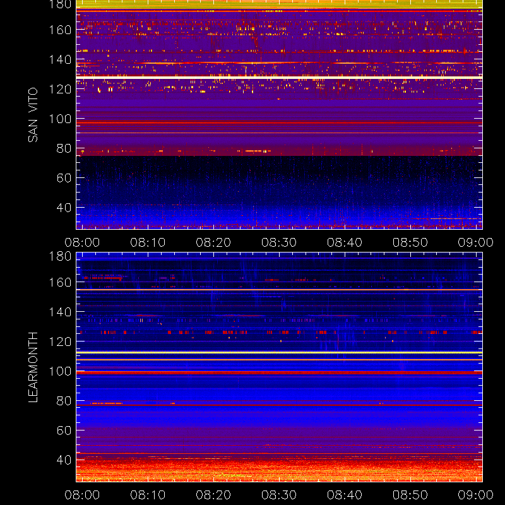Click the 09:00 time label under Learmonth plot
Screen dimensions: 505x505
(476, 495)
